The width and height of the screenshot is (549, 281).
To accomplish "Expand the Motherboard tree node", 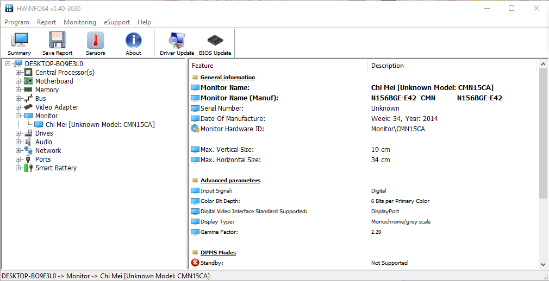I will [18, 81].
